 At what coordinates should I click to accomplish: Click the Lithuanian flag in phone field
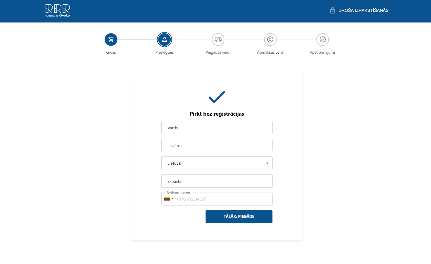(x=167, y=199)
